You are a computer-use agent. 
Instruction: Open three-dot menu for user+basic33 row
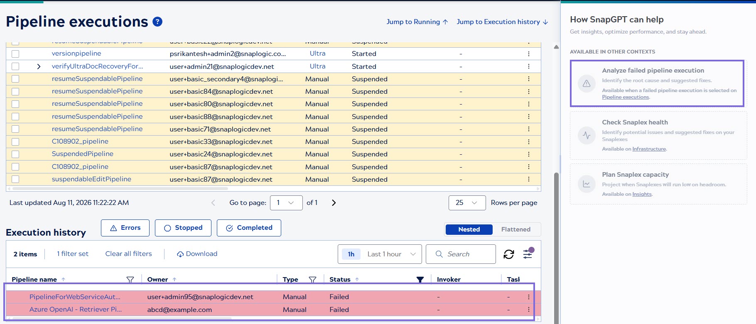(x=528, y=141)
